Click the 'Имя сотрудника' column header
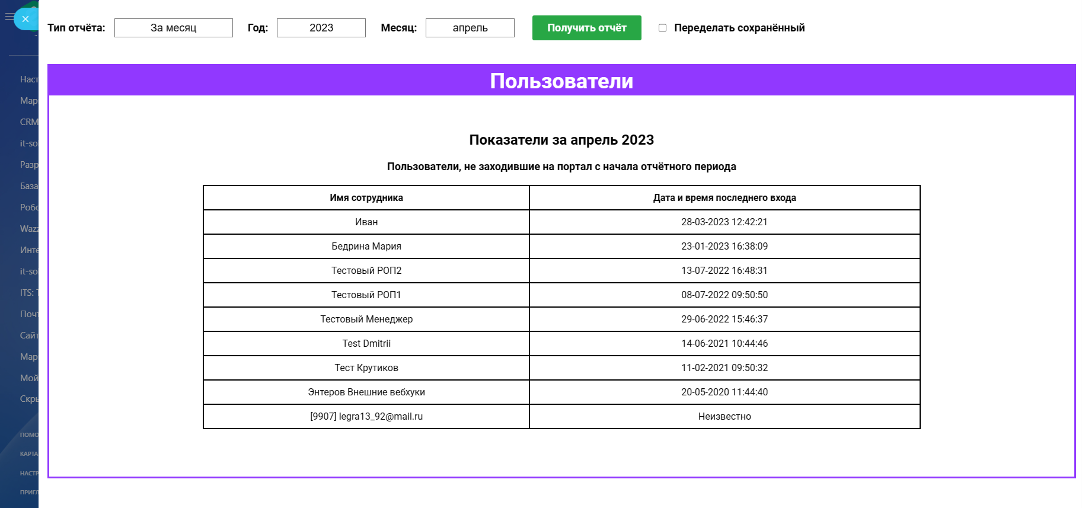Image resolution: width=1082 pixels, height=508 pixels. [x=366, y=198]
